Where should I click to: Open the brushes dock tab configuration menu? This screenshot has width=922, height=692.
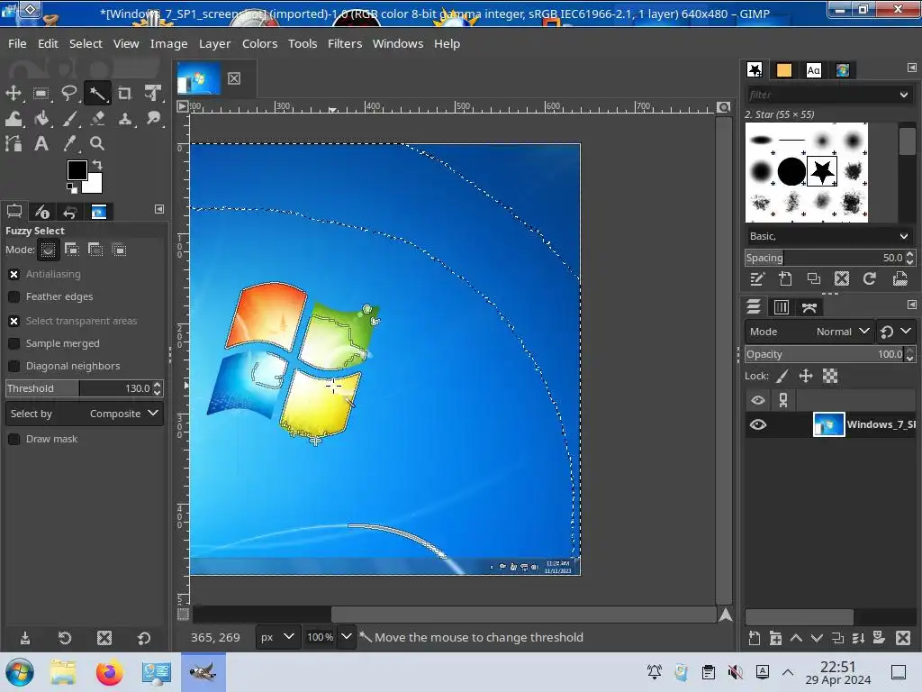pyautogui.click(x=911, y=68)
